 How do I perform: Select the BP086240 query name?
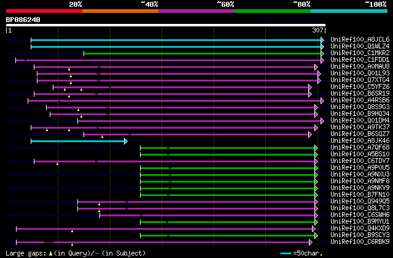pos(23,20)
